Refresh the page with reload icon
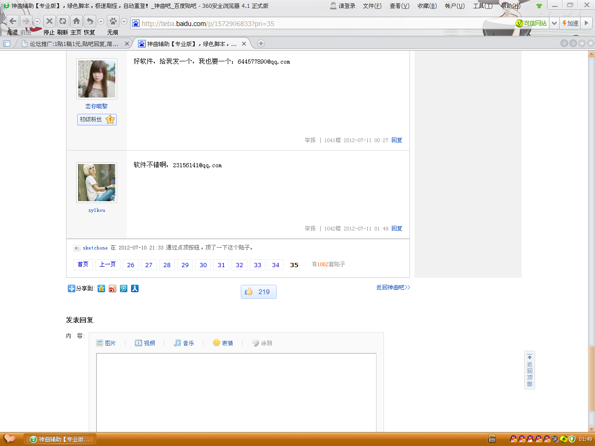This screenshot has height=446, width=595. coord(62,21)
